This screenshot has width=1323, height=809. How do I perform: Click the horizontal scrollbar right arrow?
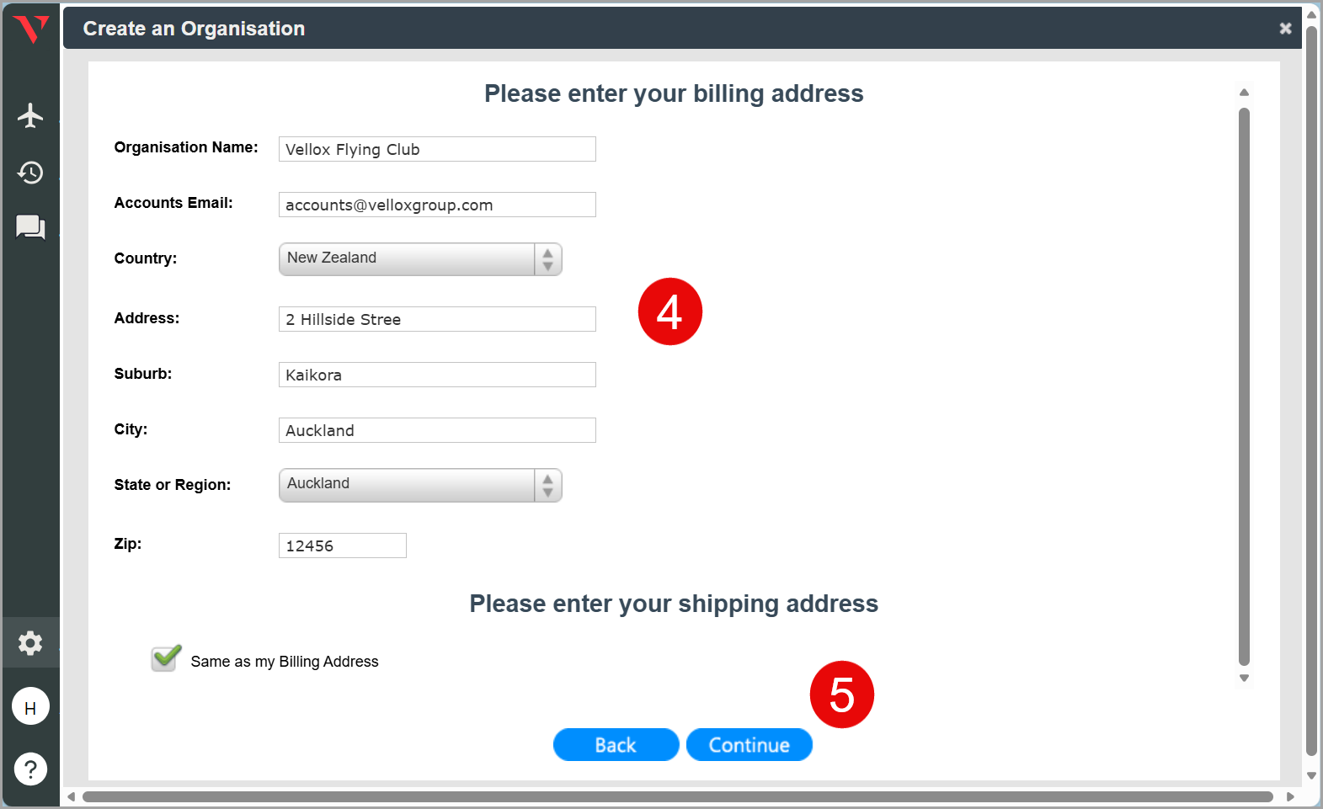[1290, 796]
